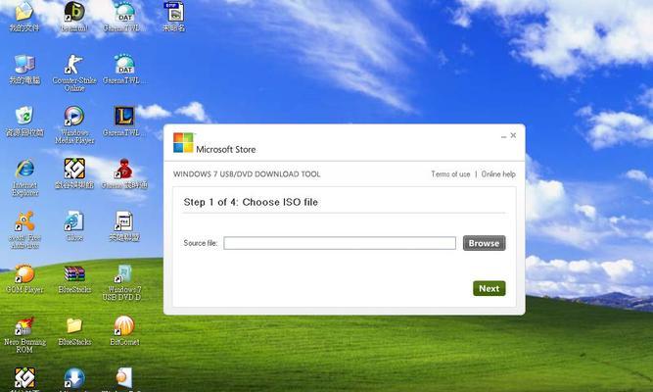Click the 'WINDOWS 7 USB/DVD DOWNLOAD TOOL' title text
This screenshot has width=653, height=392.
(247, 173)
